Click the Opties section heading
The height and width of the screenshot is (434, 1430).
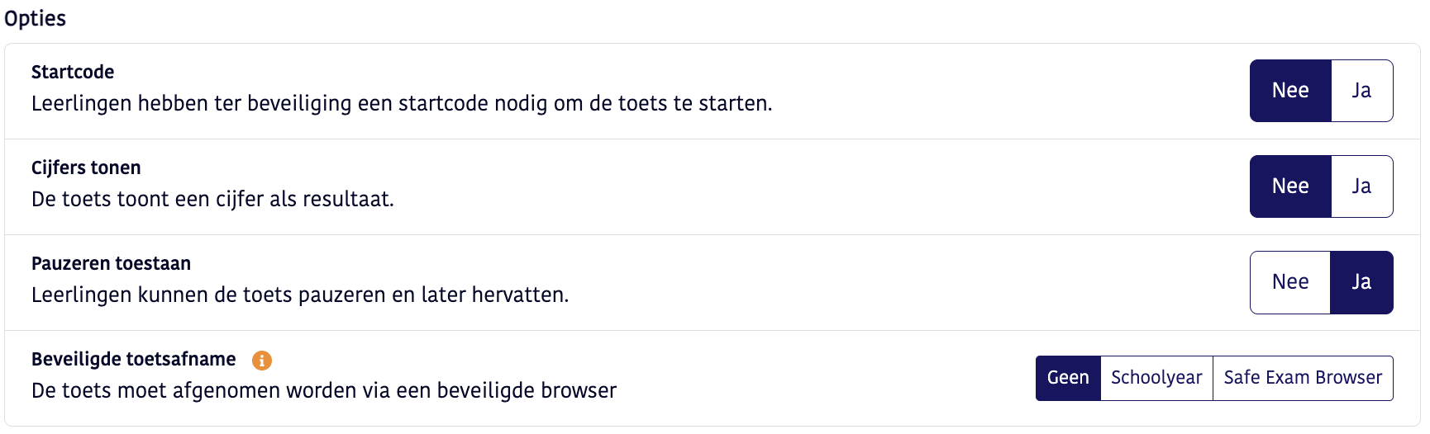(36, 18)
